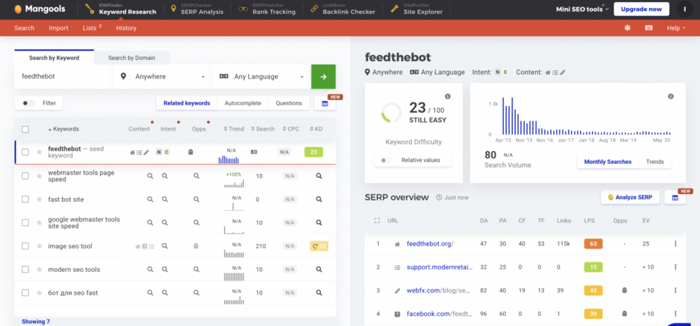The height and width of the screenshot is (326, 700).
Task: Open the feedthebot.org result link
Action: point(430,244)
